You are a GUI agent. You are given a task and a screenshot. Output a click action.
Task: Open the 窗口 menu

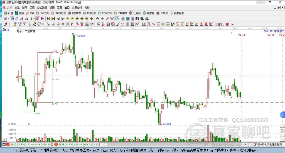67,8
